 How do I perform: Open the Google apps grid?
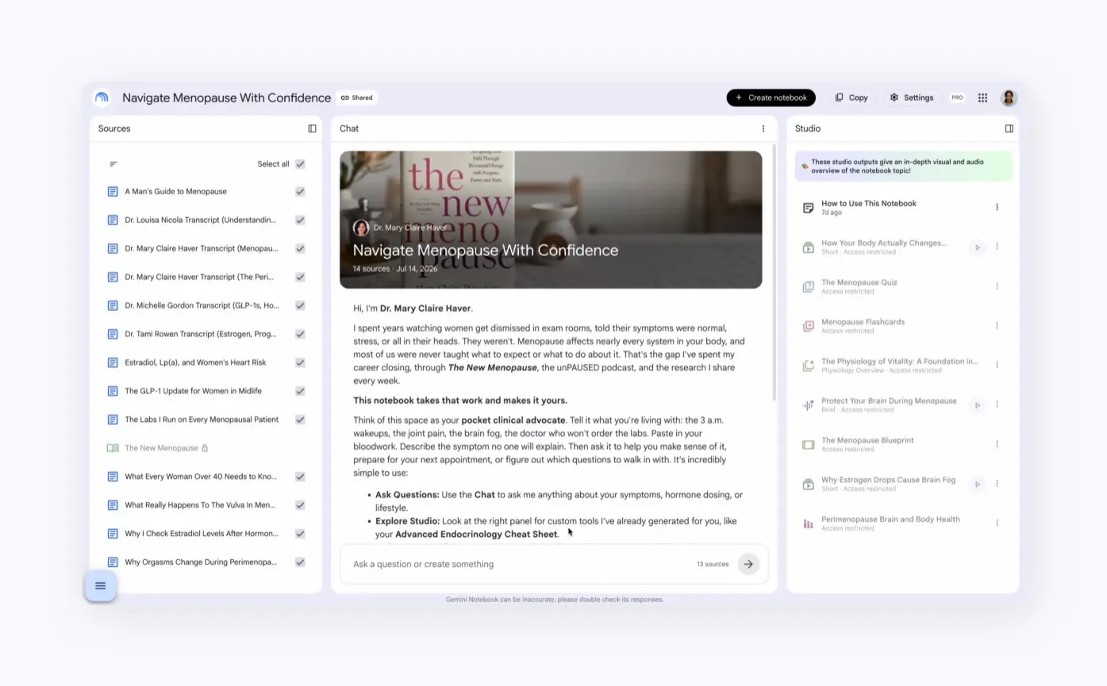tap(982, 98)
